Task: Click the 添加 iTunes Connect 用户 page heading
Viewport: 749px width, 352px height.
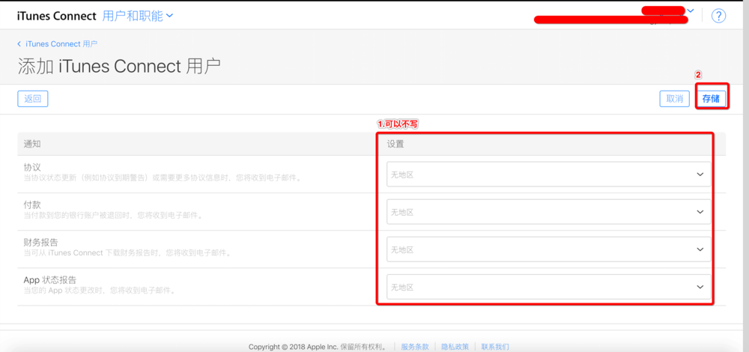Action: [x=119, y=67]
